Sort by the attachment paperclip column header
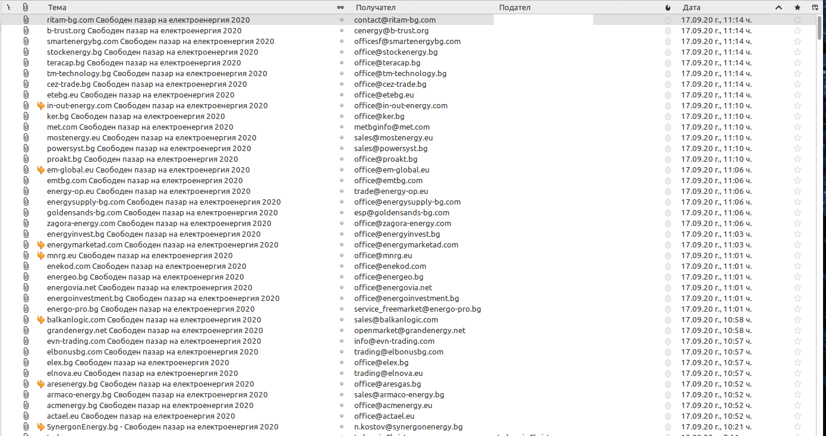 click(x=26, y=8)
